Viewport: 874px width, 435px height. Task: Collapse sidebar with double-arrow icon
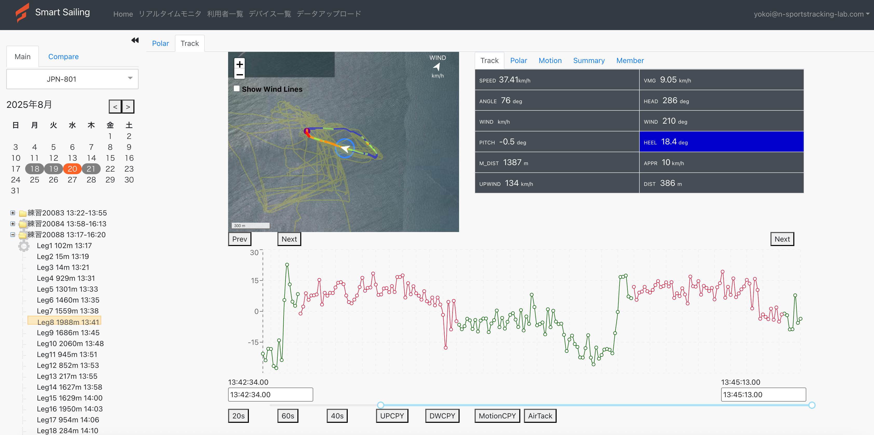click(135, 40)
